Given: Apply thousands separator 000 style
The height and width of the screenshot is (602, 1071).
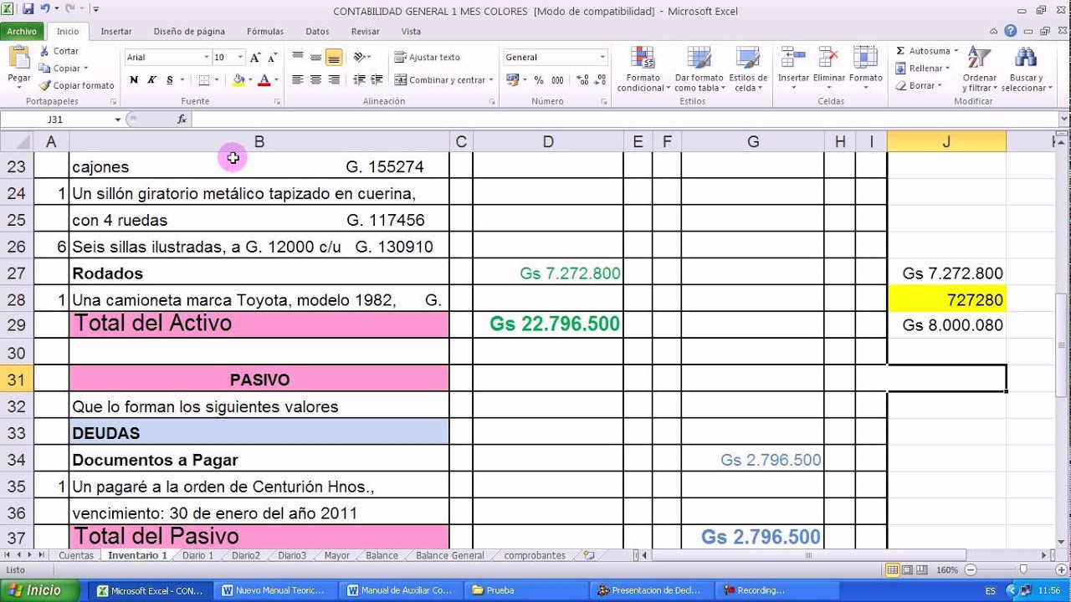Looking at the screenshot, I should click(x=556, y=80).
